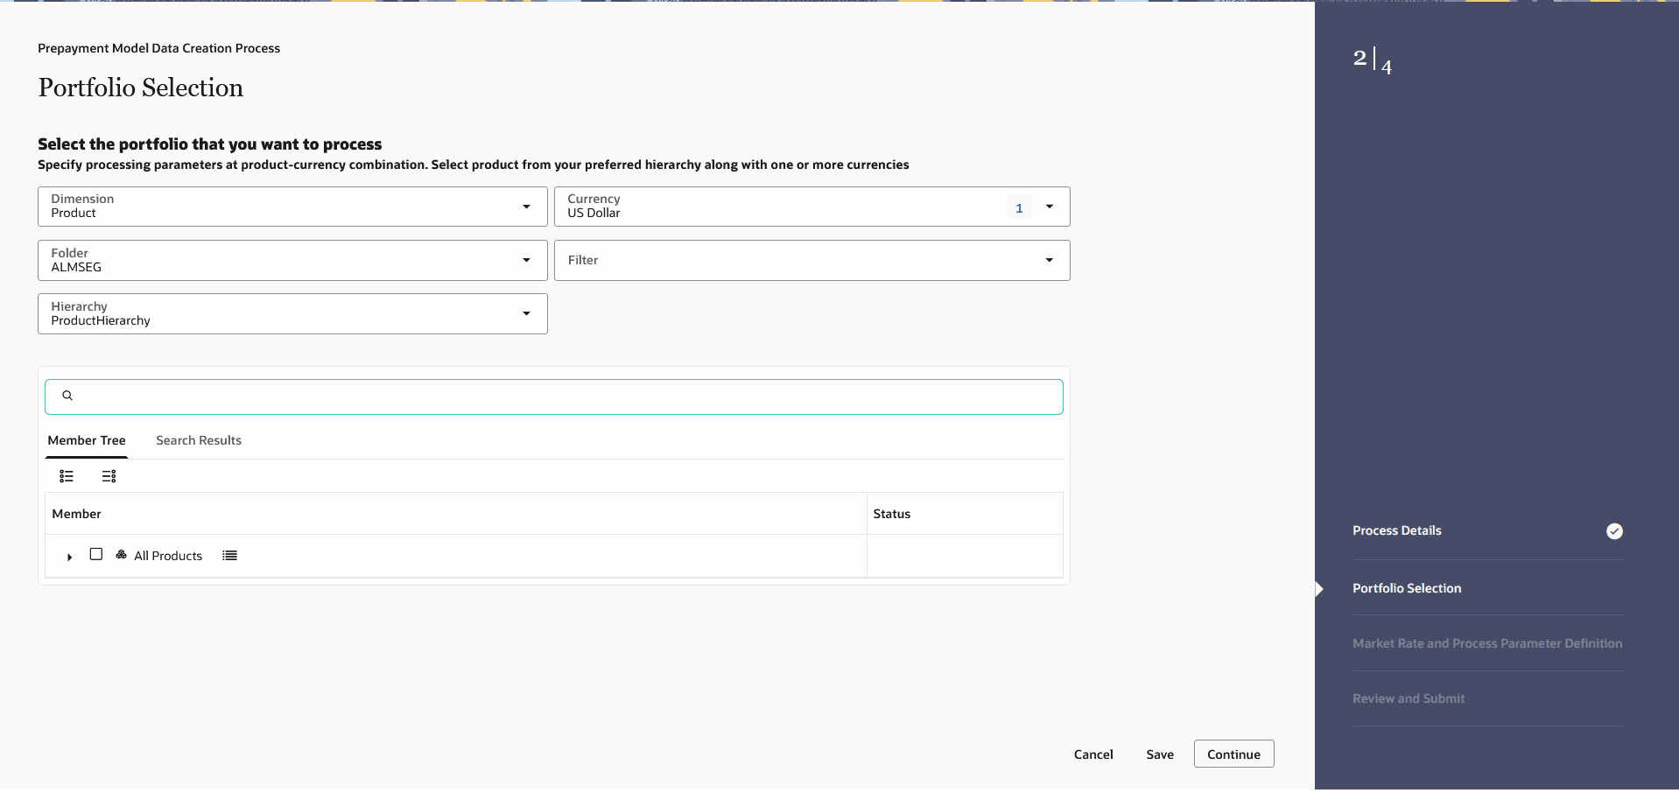Click the search magnifier icon
This screenshot has width=1679, height=793.
(x=67, y=396)
